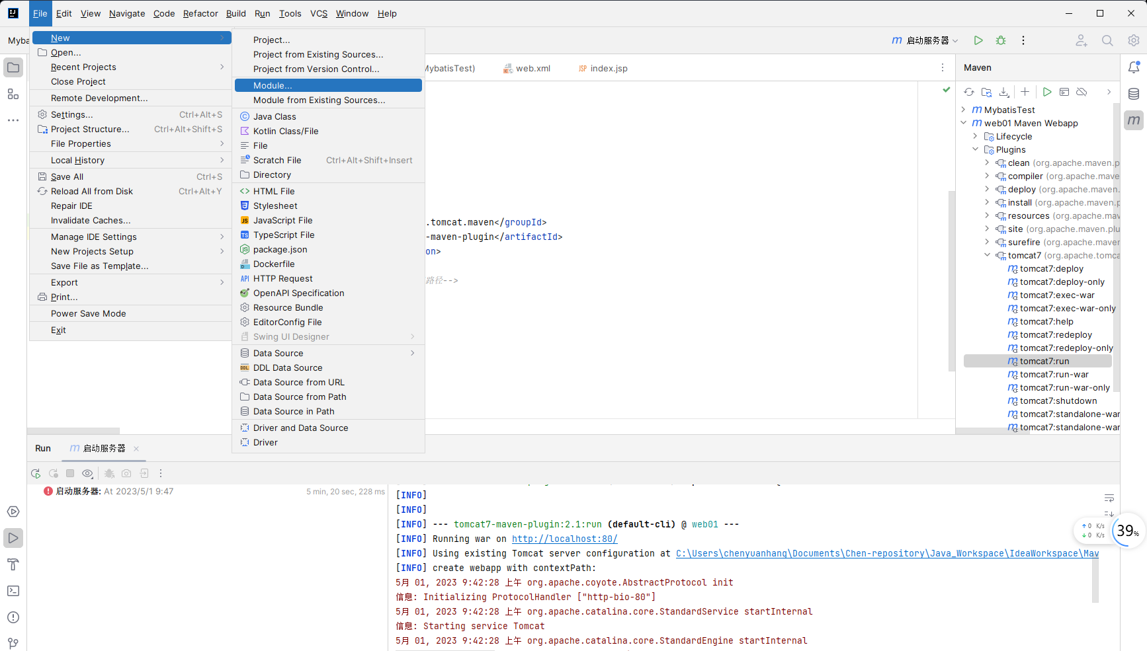Open the Problems tool window
This screenshot has height=651, width=1147.
(x=13, y=617)
